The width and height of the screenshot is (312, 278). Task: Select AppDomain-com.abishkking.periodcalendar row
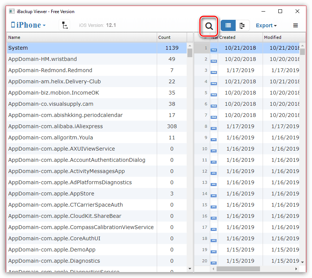click(x=97, y=115)
